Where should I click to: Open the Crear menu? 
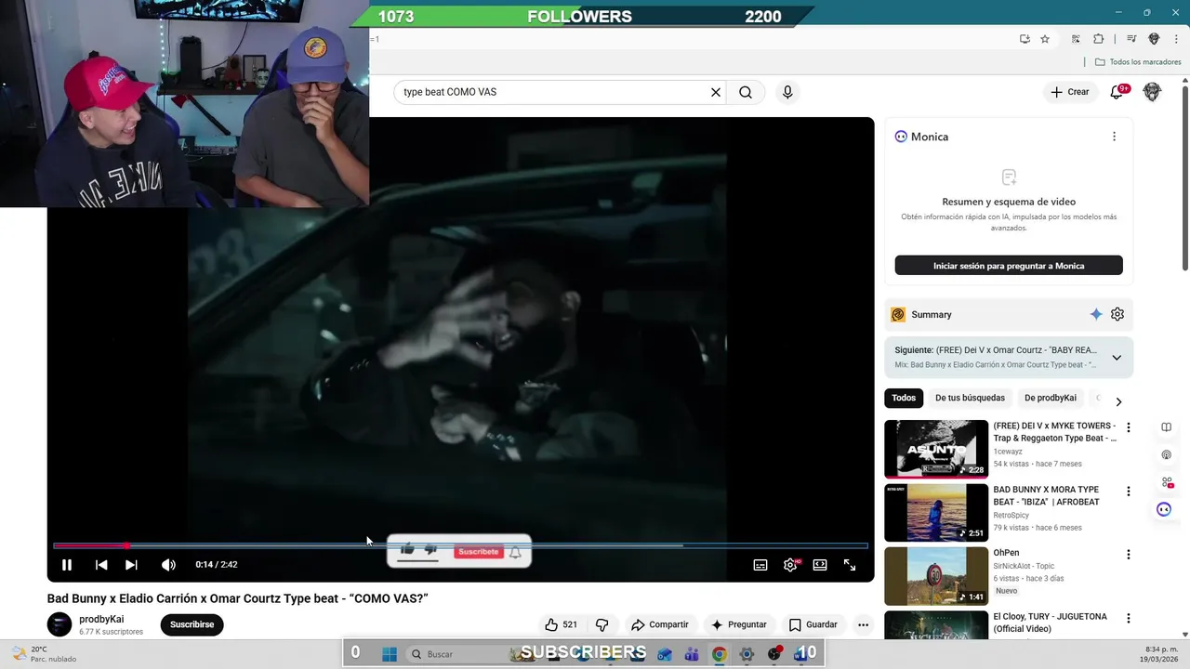click(x=1070, y=92)
